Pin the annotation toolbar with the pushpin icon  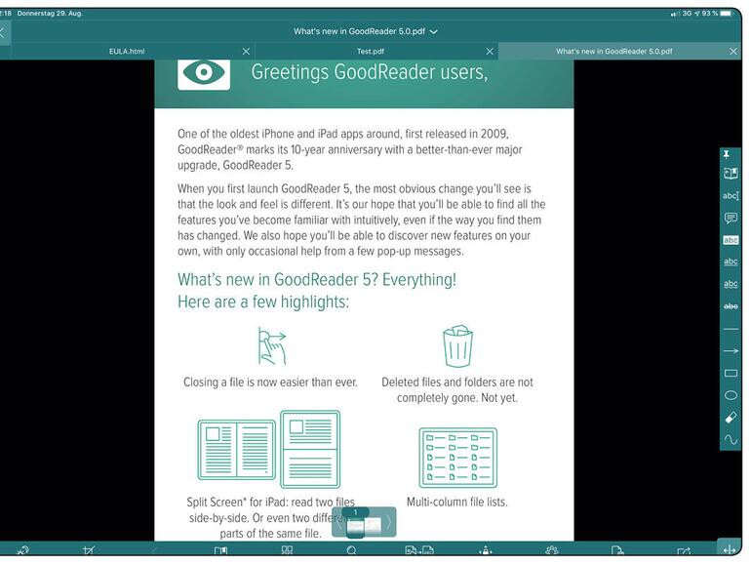[x=727, y=154]
